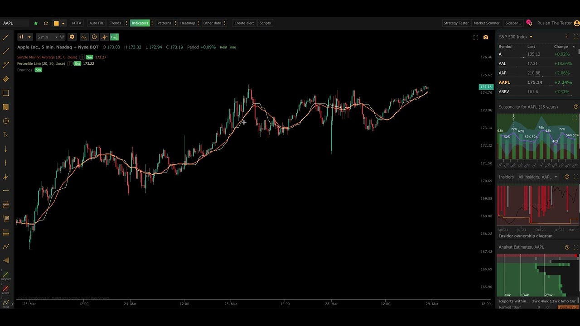Image resolution: width=580 pixels, height=326 pixels.
Task: Select the top trend line drawing tool
Action: (6, 37)
